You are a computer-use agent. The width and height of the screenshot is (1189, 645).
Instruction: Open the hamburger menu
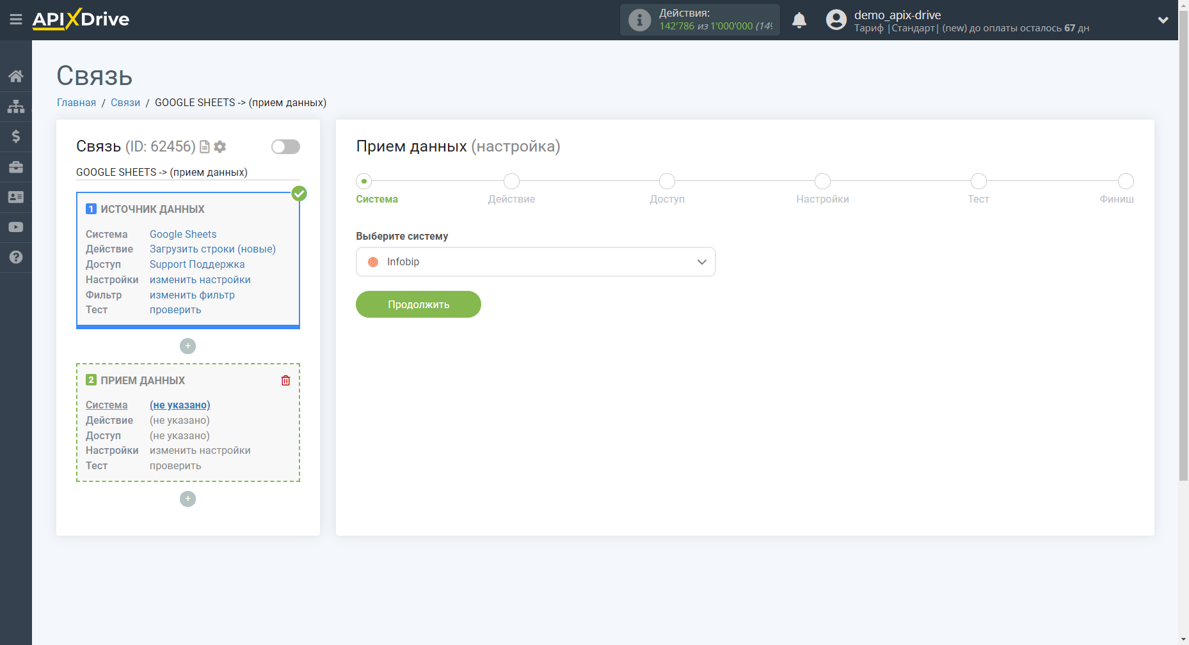(16, 20)
